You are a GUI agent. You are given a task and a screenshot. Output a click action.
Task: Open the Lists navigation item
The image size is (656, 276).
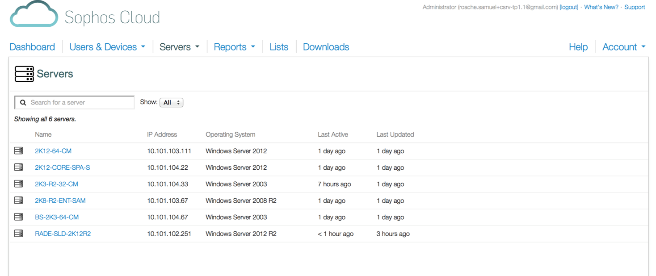tap(279, 47)
